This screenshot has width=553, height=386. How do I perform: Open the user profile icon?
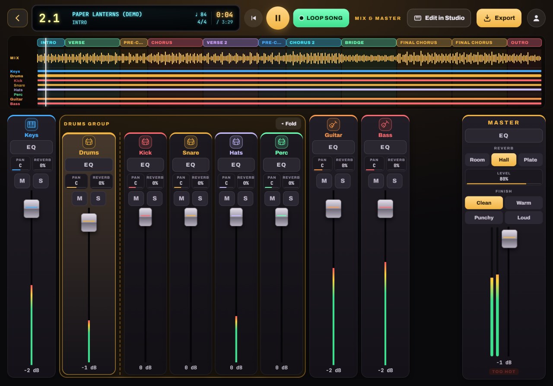(x=536, y=18)
